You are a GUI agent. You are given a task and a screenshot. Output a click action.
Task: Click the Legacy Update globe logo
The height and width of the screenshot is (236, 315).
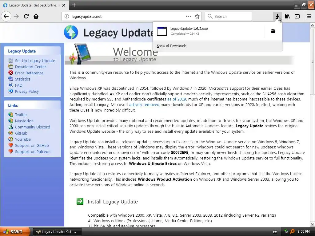click(71, 32)
